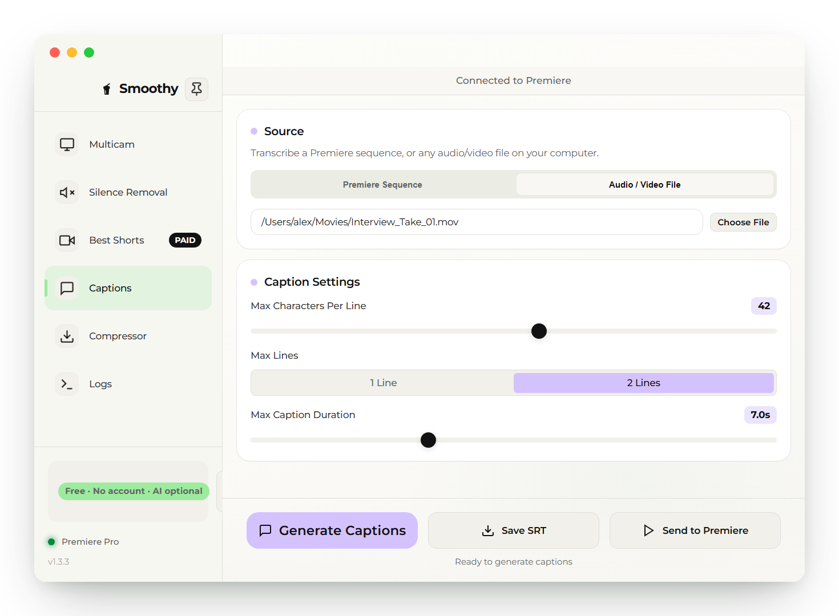Click the file path input field
This screenshot has height=616, width=839.
(x=477, y=222)
